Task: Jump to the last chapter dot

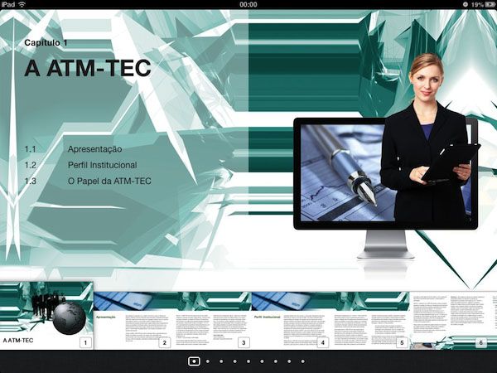Action: point(303,361)
